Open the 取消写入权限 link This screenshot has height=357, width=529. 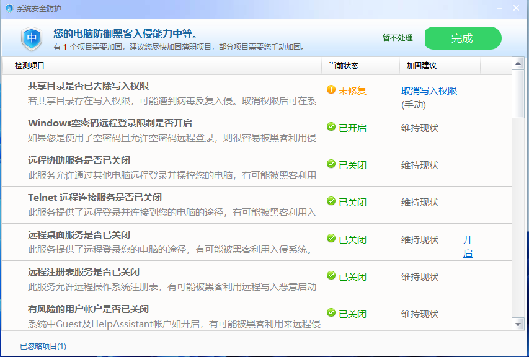pyautogui.click(x=429, y=90)
